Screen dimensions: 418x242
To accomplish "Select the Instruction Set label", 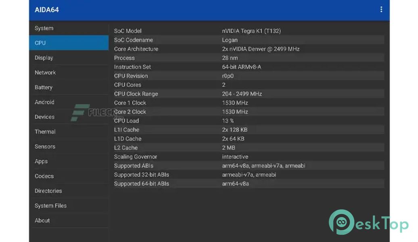I will coord(132,67).
